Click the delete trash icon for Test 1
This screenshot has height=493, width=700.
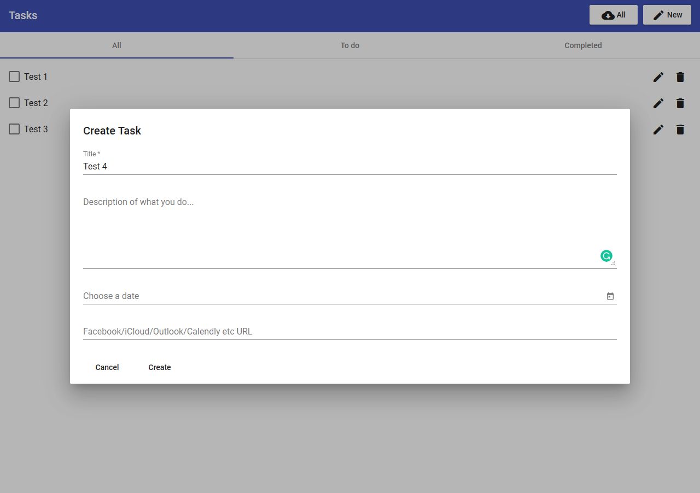680,77
